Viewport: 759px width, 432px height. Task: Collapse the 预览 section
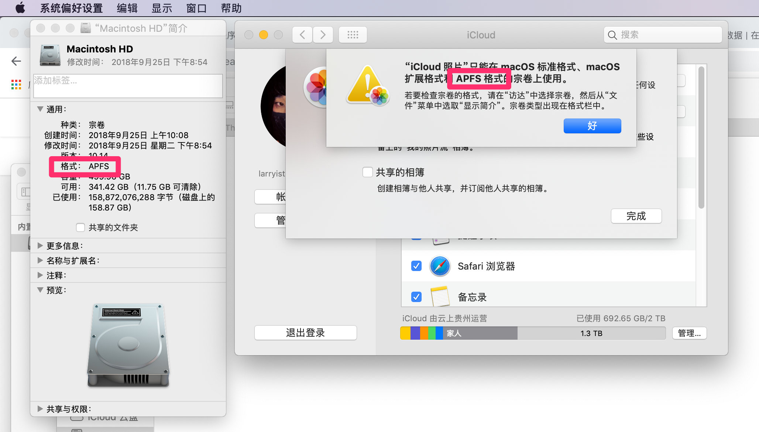[x=40, y=290]
